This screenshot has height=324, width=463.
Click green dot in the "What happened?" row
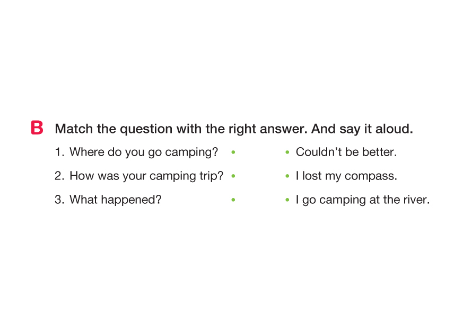point(233,200)
